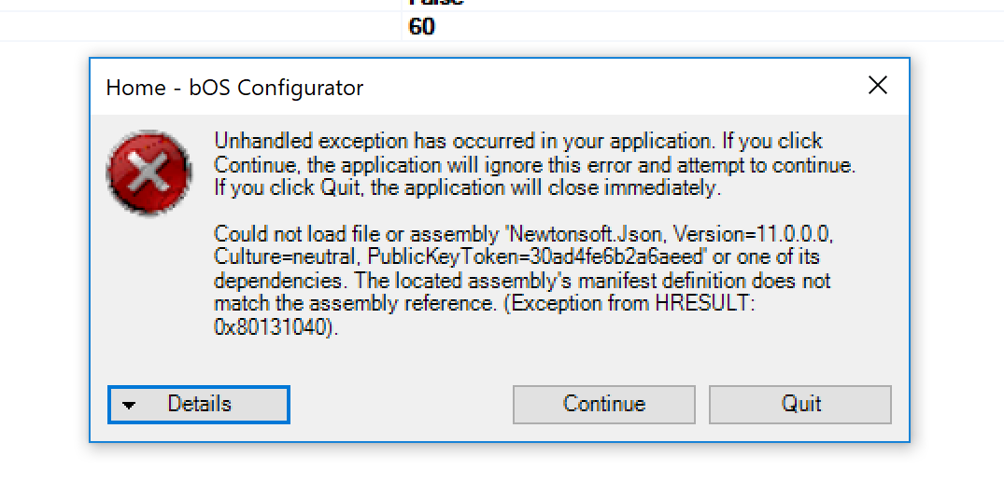Select the cell showing value 60
This screenshot has height=484, width=1004.
coord(422,27)
